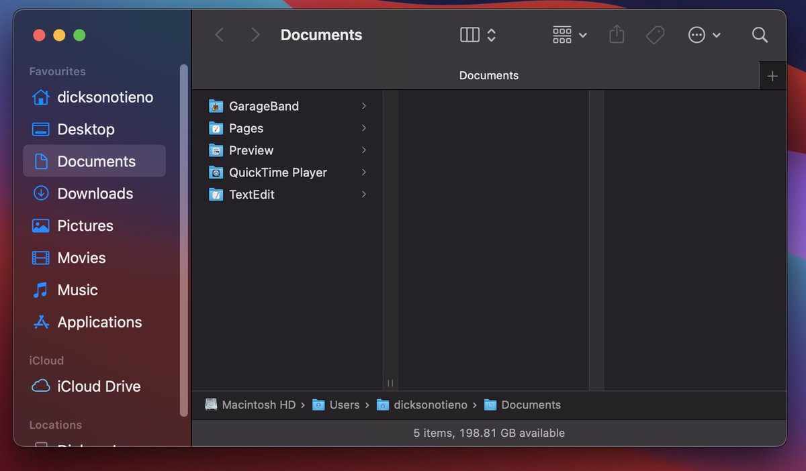Click the Downloads arrow sidebar icon
Image resolution: width=806 pixels, height=471 pixels.
[41, 193]
